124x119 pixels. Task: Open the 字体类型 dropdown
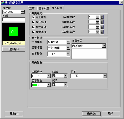pos(68,42)
